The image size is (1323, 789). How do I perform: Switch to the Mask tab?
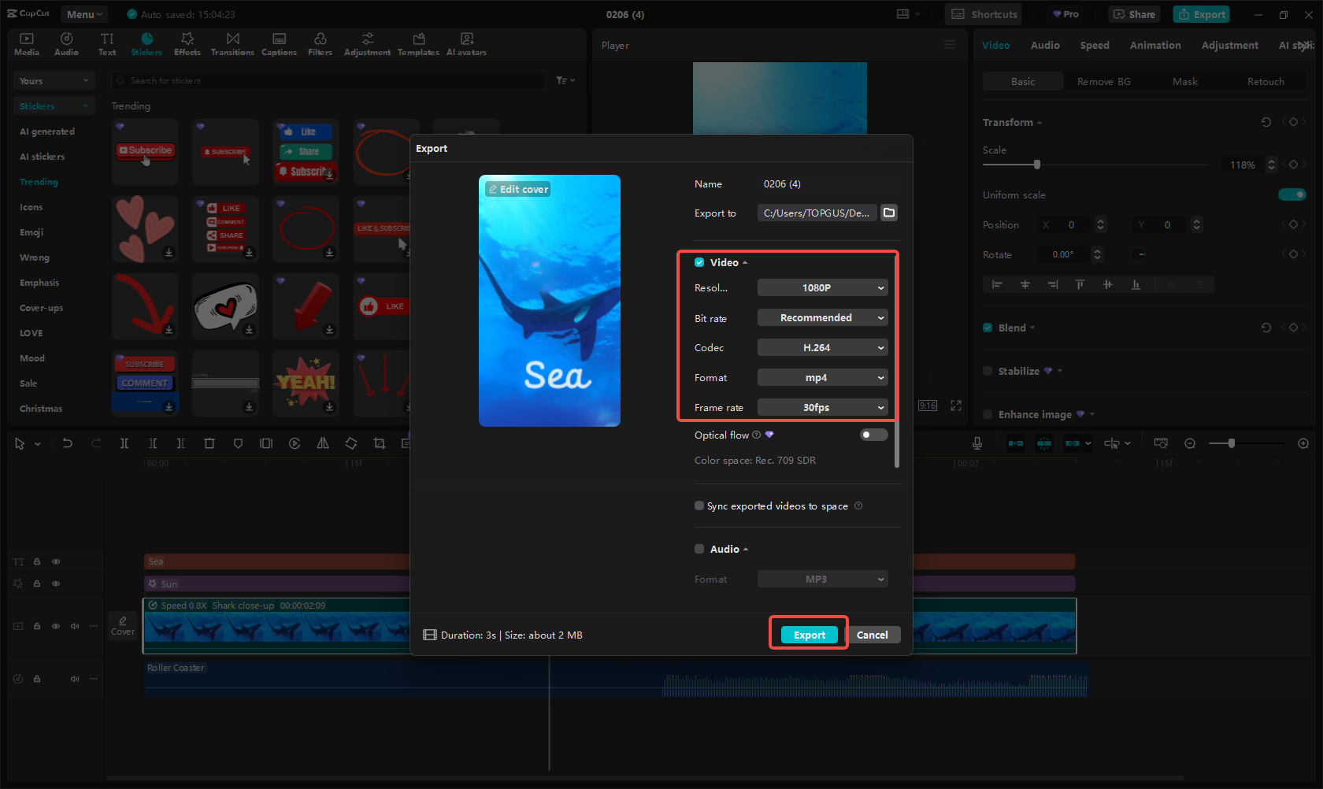(1184, 81)
